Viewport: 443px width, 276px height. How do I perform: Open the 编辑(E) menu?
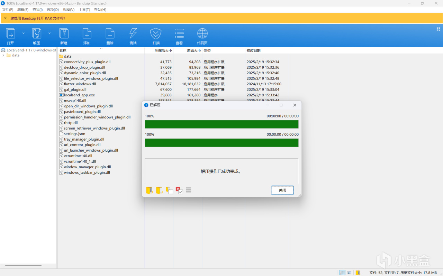tap(23, 10)
